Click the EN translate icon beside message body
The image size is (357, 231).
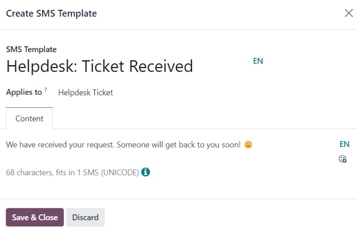(344, 144)
